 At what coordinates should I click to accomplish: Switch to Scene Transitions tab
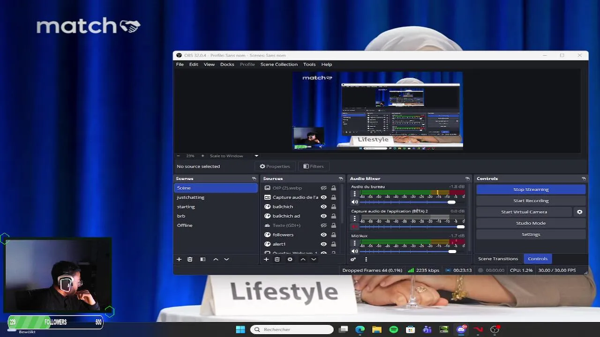pos(498,259)
